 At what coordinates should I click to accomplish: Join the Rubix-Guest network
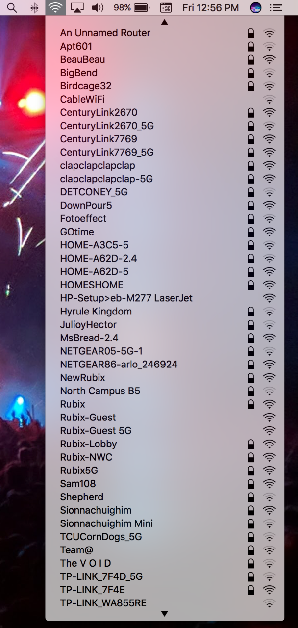click(x=165, y=418)
